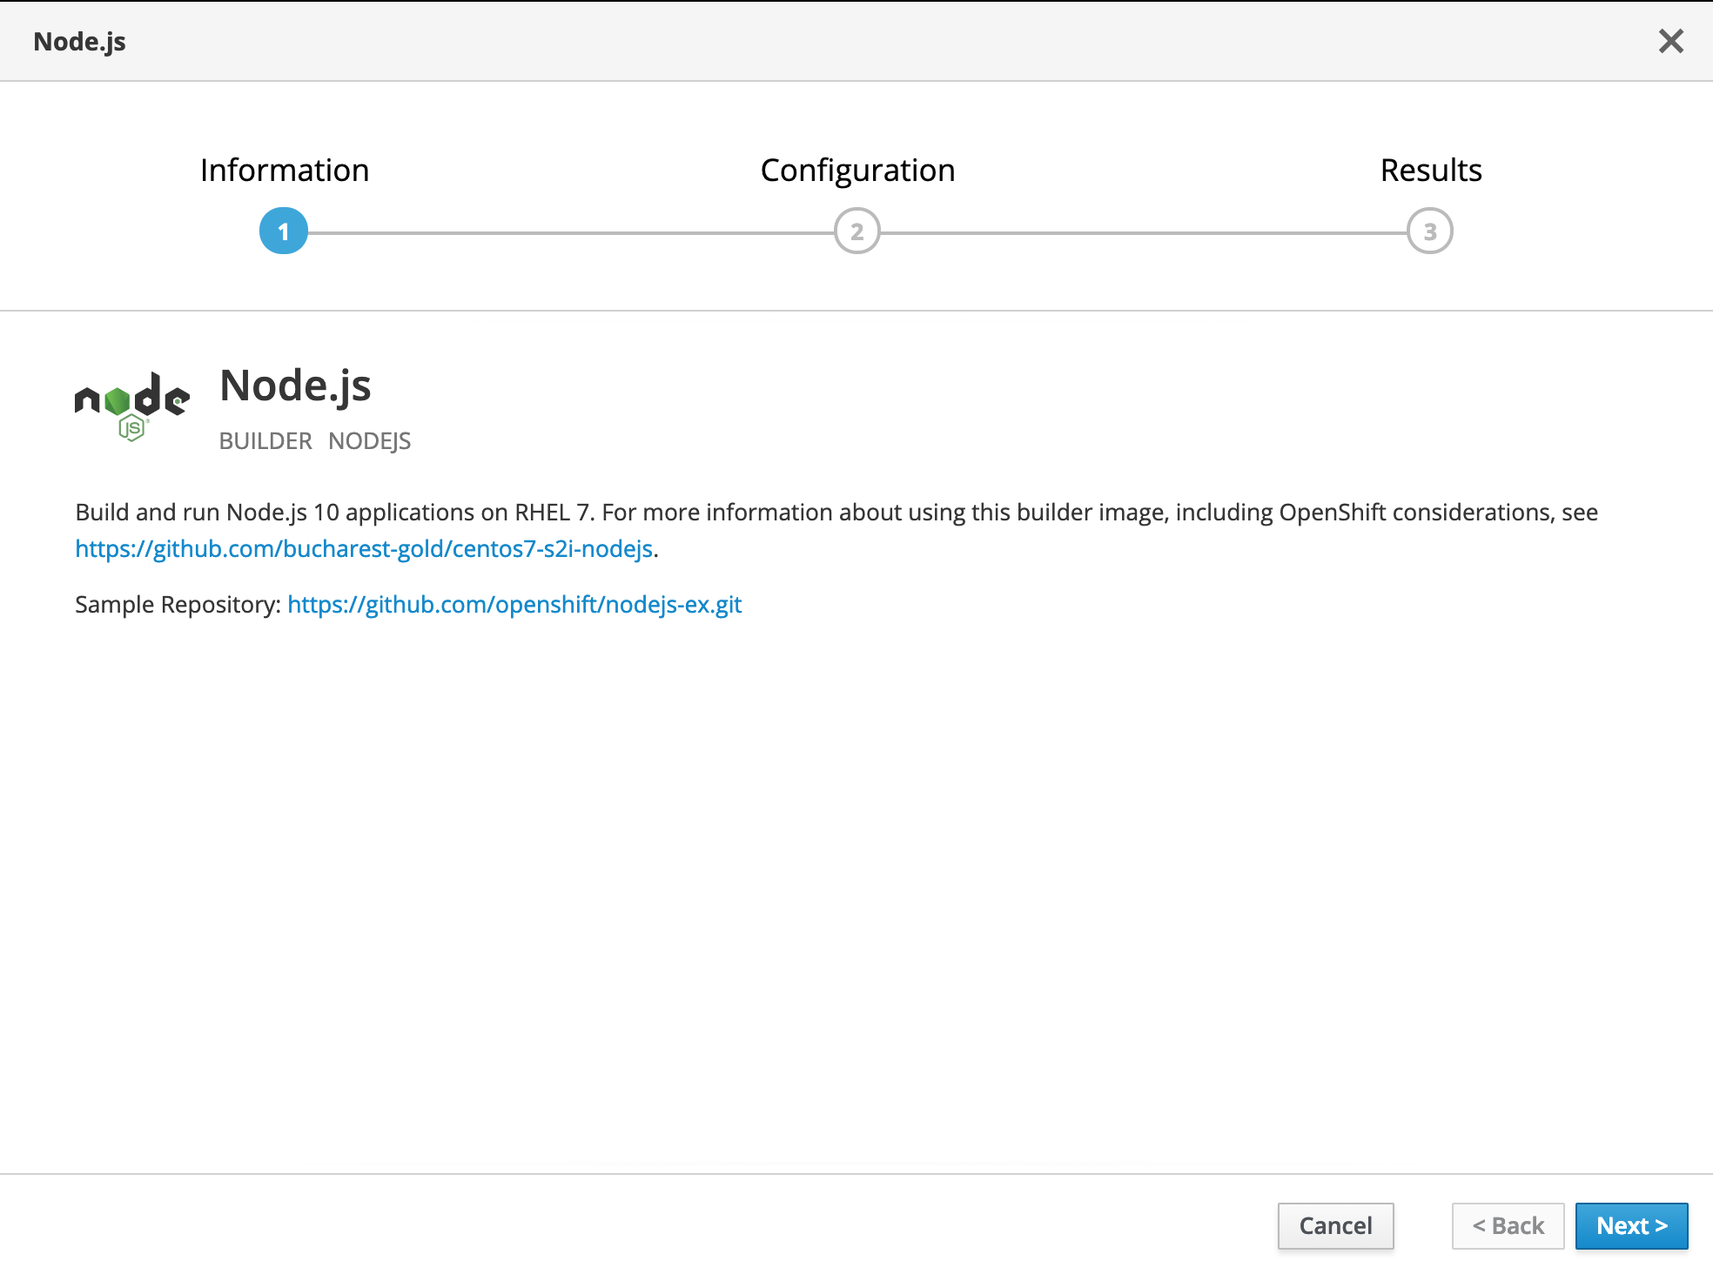Viewport: 1713px width, 1281px height.
Task: Click the NODEJS tag
Action: (x=369, y=441)
